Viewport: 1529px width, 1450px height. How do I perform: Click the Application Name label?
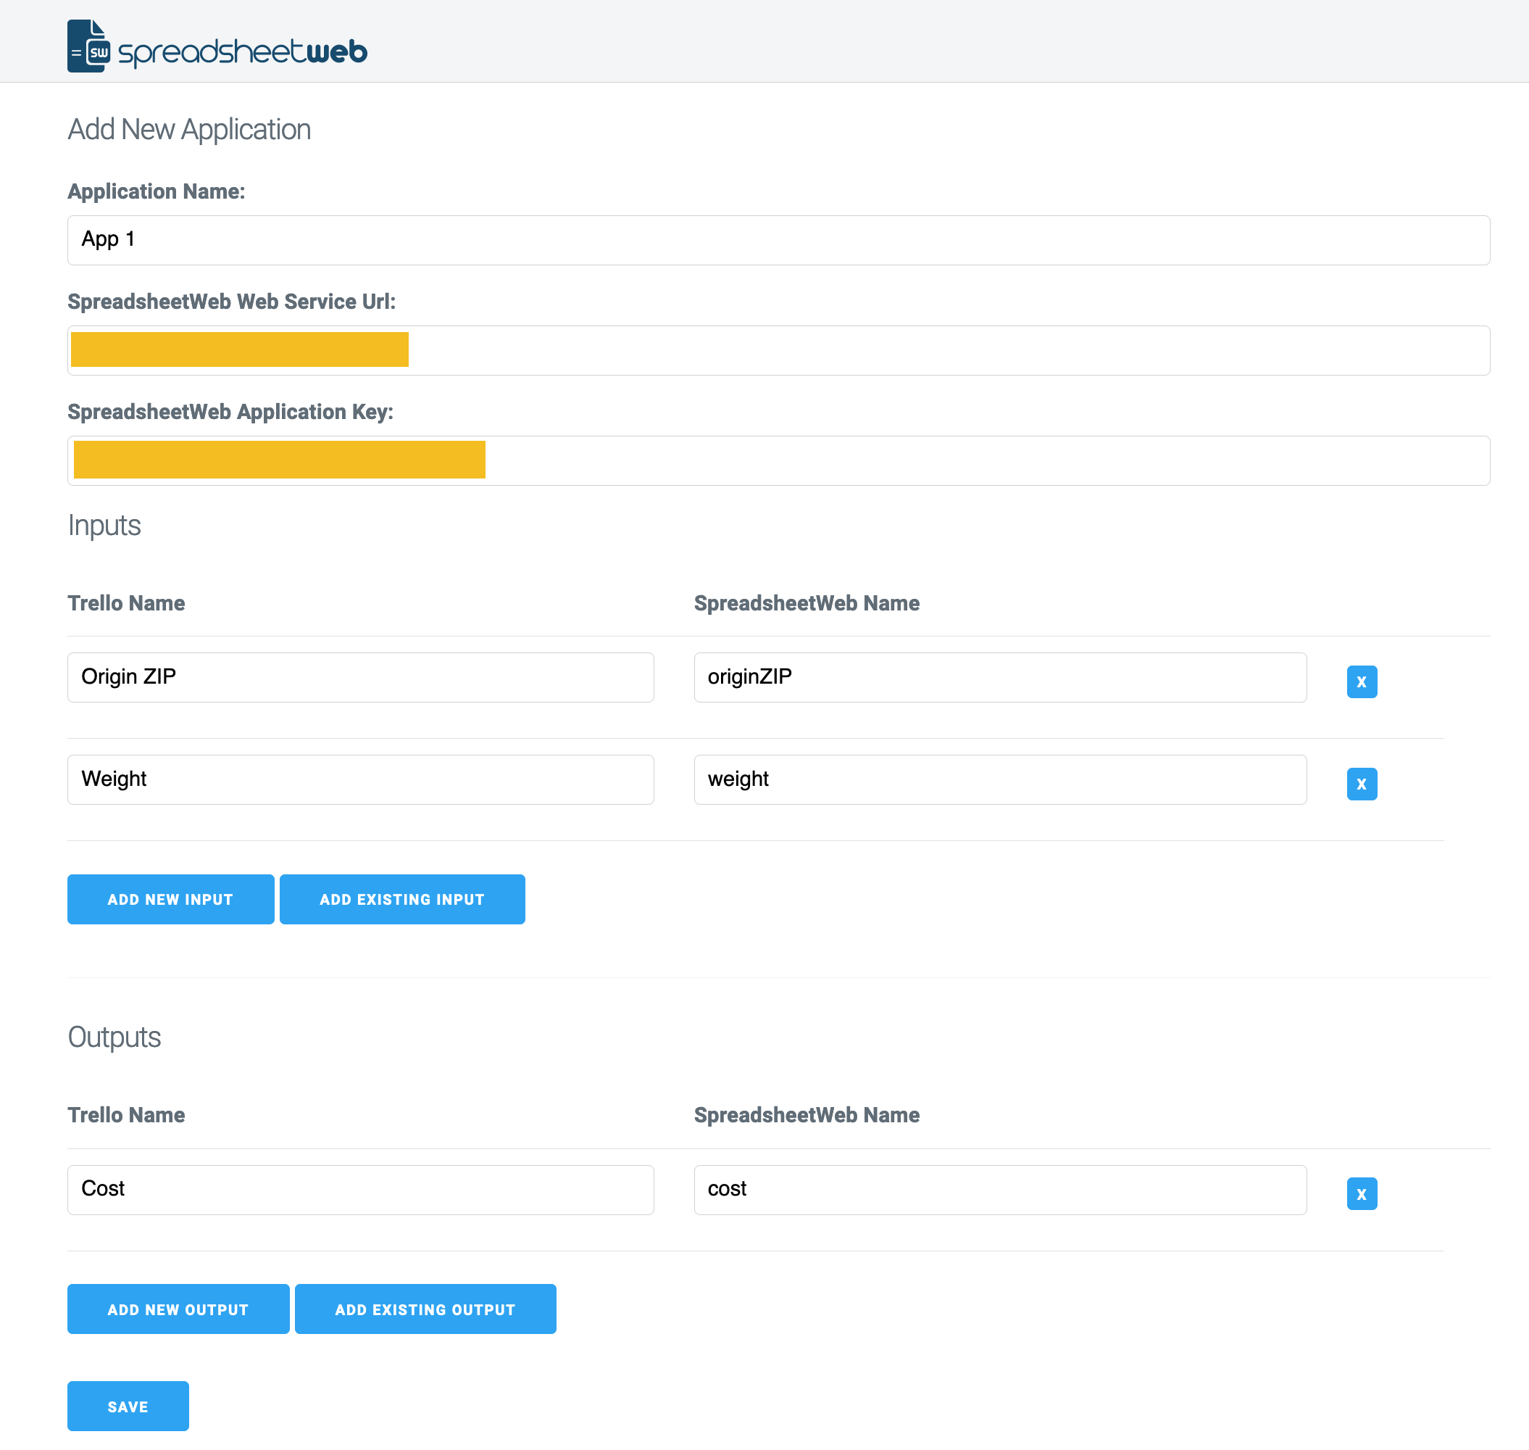tap(156, 191)
